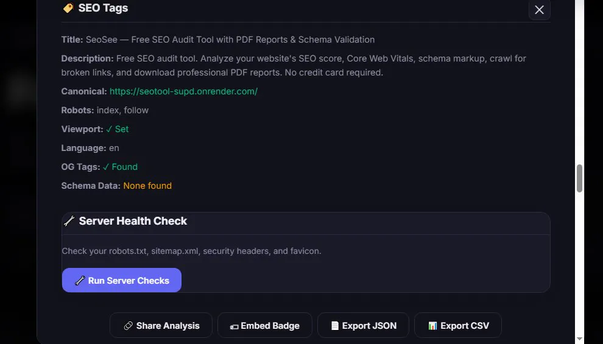
Task: Click the 'SEO Tags' heading text
Action: click(x=103, y=8)
